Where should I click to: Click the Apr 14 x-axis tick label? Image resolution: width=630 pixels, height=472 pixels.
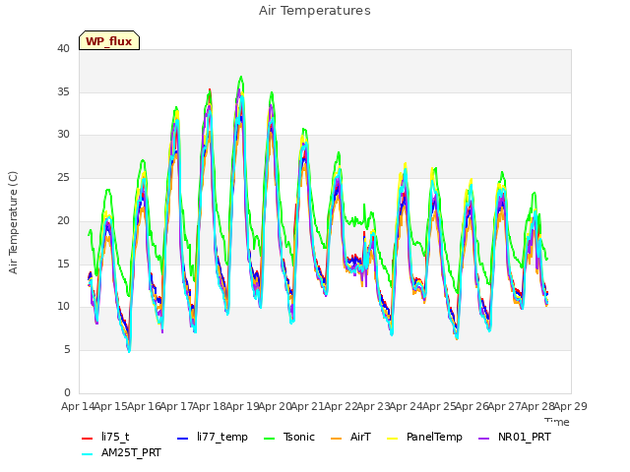point(79,406)
